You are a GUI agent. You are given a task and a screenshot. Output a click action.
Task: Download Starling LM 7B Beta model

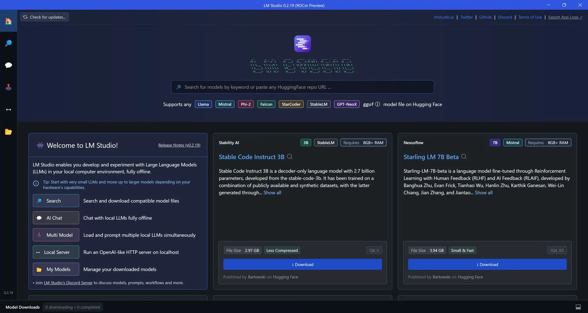tap(487, 264)
